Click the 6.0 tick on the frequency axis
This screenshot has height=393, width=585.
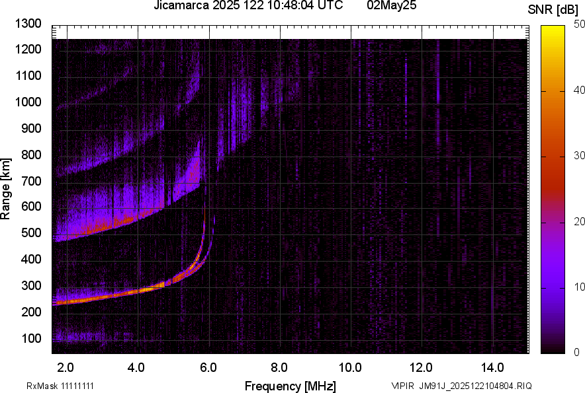(208, 367)
